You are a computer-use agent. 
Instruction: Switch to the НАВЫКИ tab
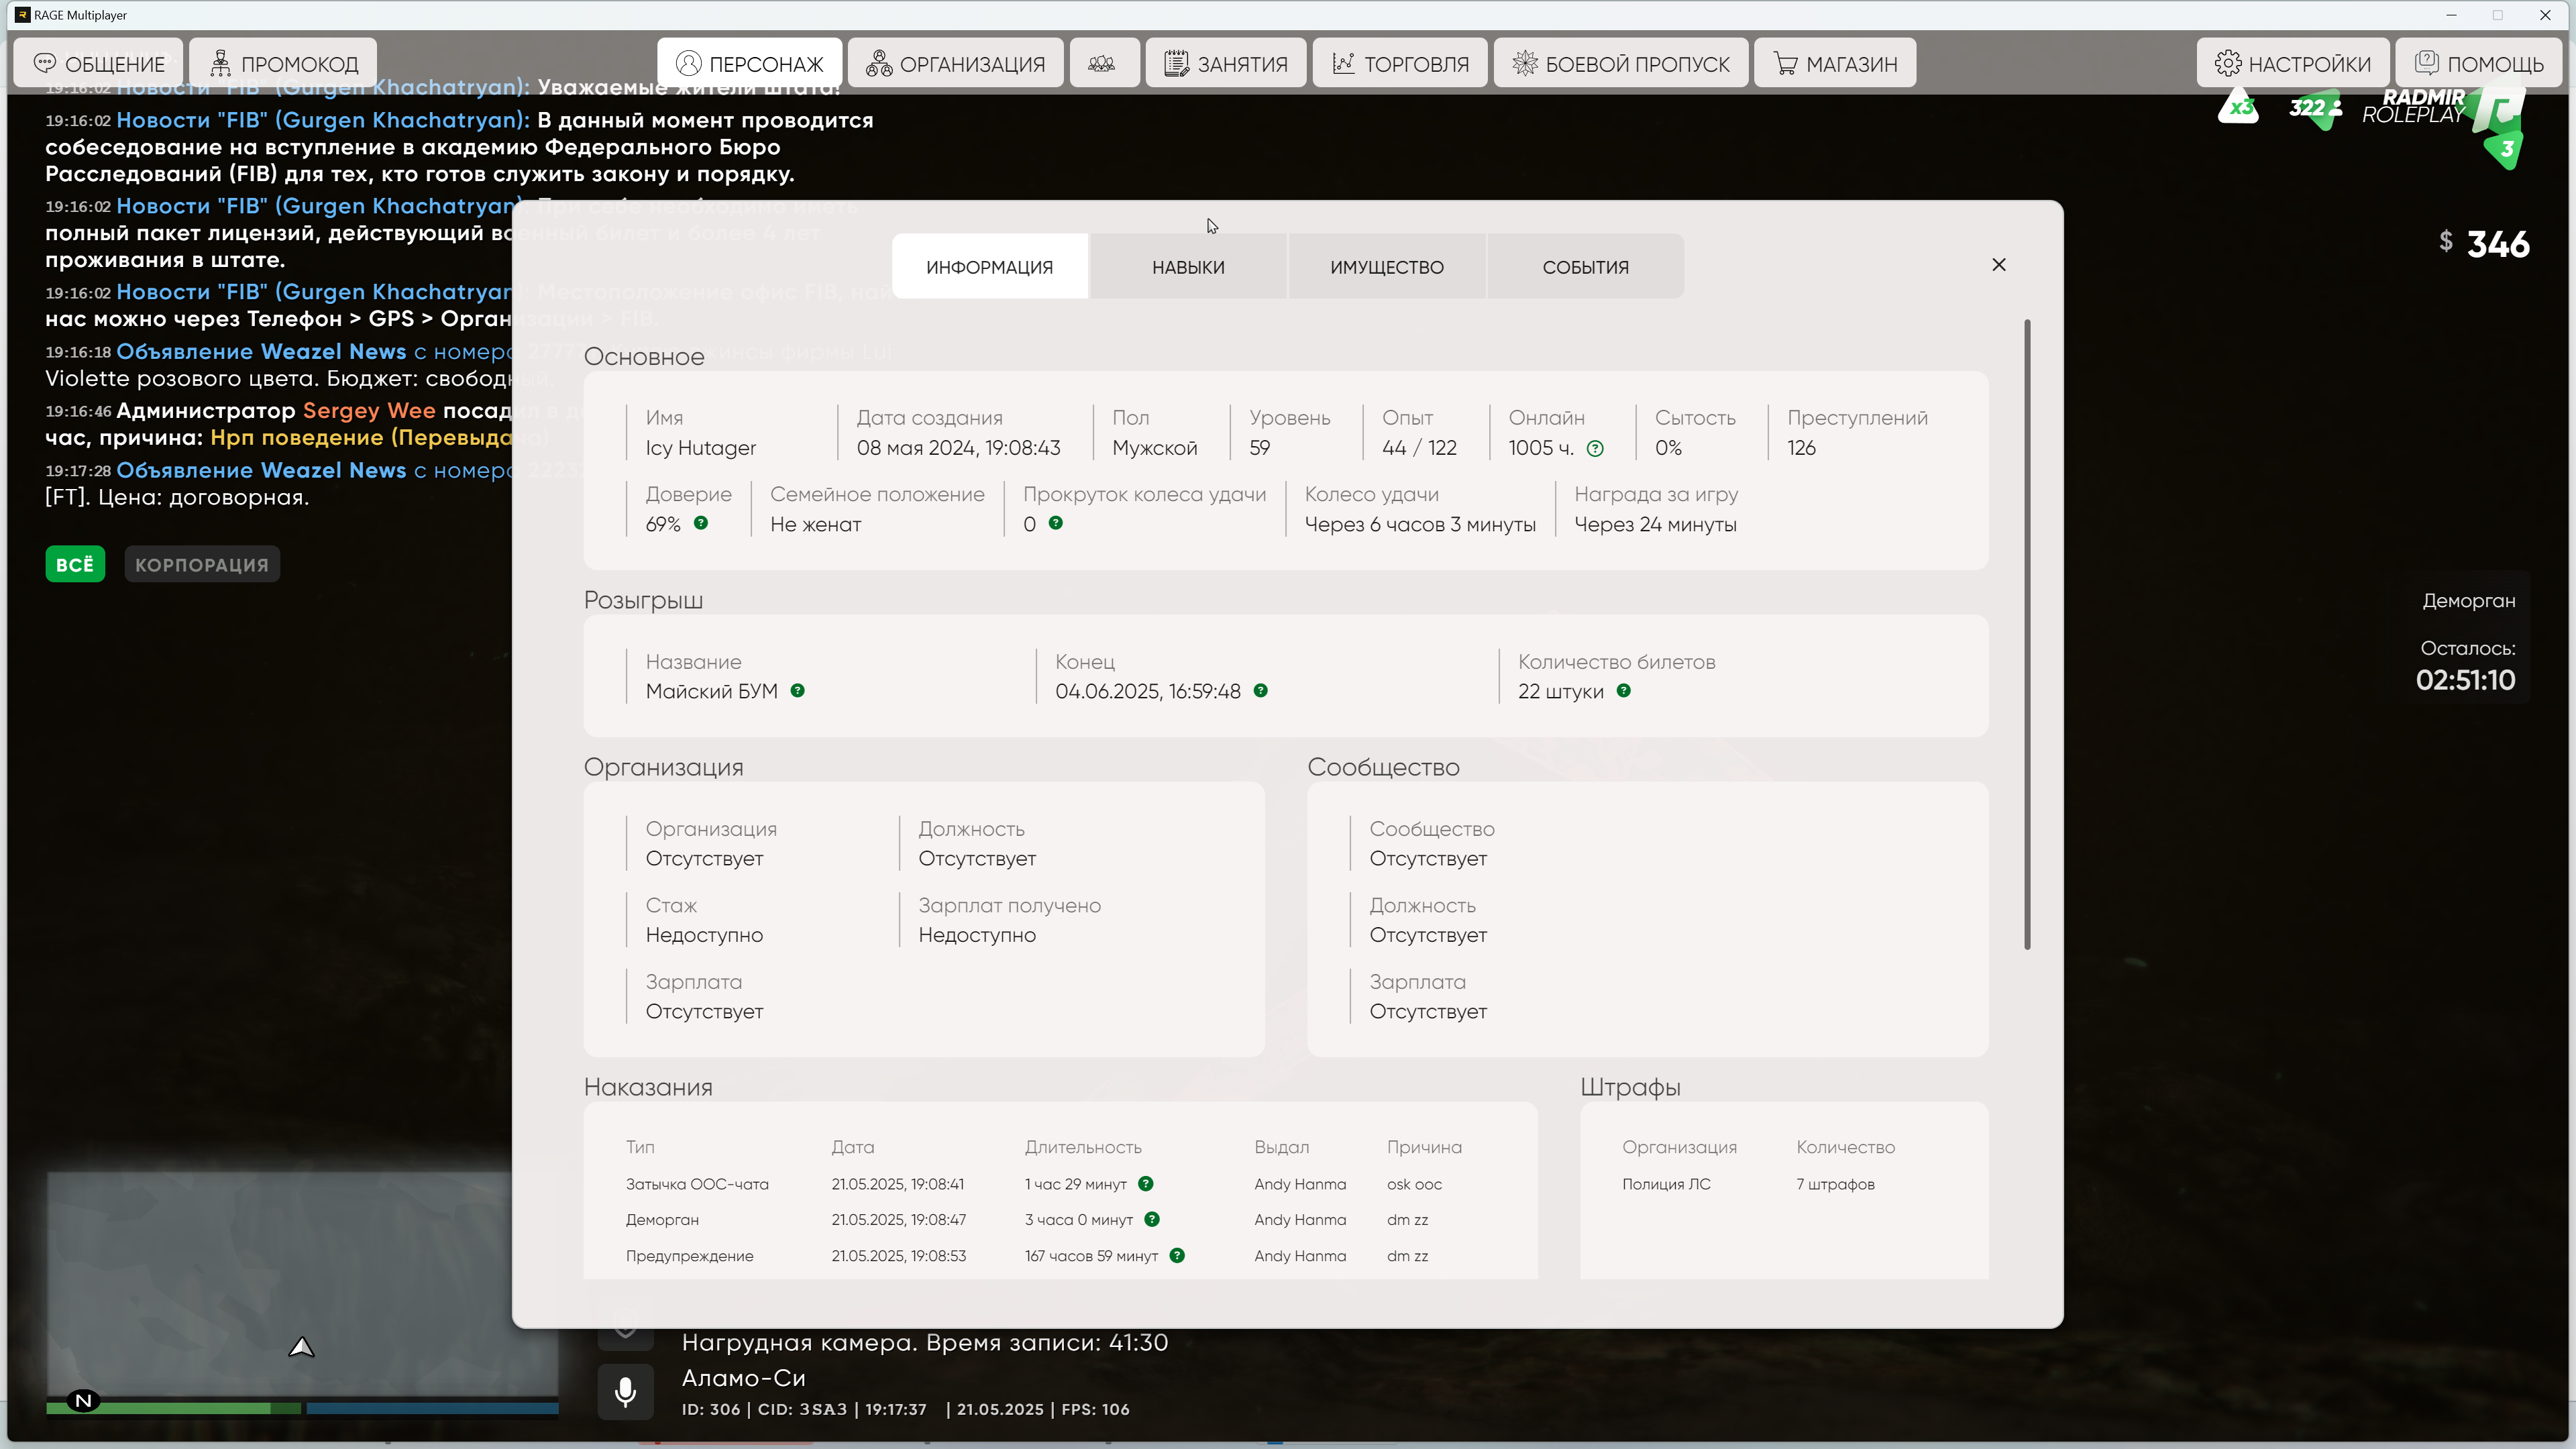[1188, 267]
